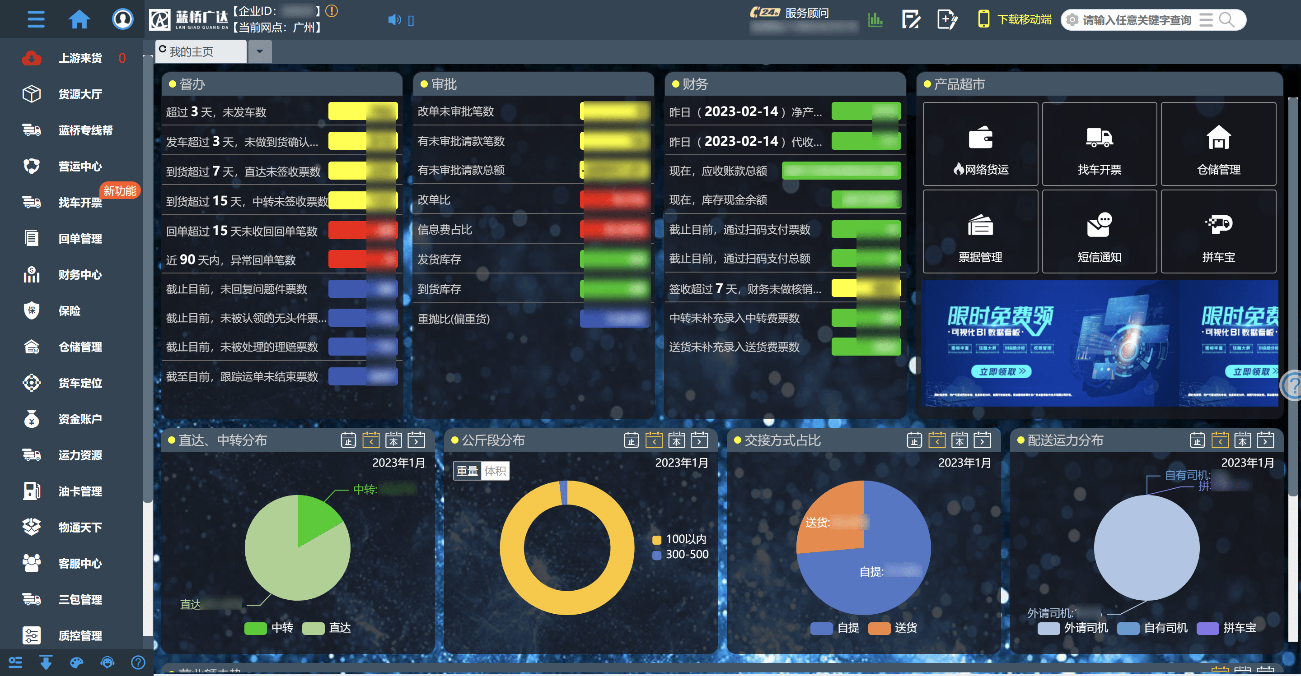Open 网络货运 in product market
The width and height of the screenshot is (1301, 676).
click(980, 144)
